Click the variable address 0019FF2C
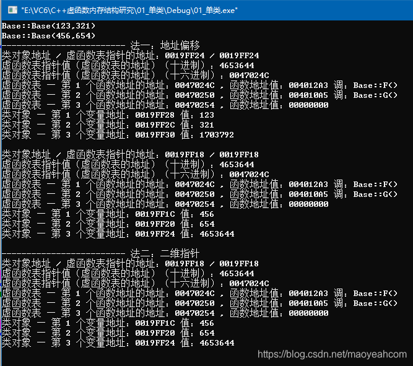 [155, 125]
